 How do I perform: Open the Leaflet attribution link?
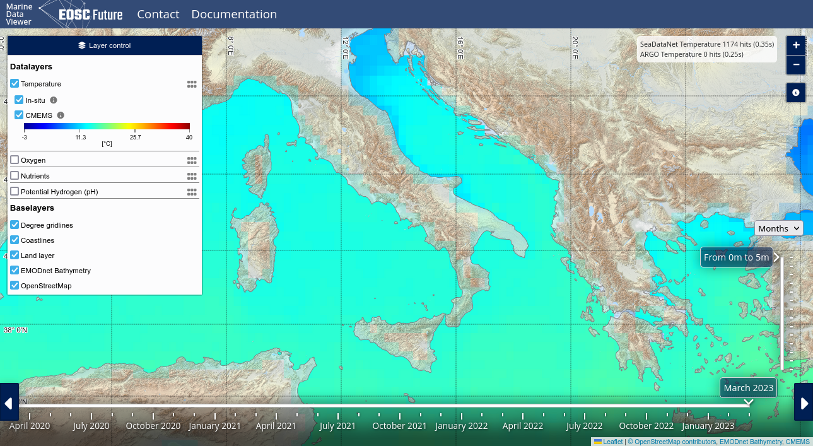612,442
